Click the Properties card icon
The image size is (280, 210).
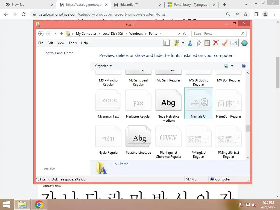click(234, 43)
